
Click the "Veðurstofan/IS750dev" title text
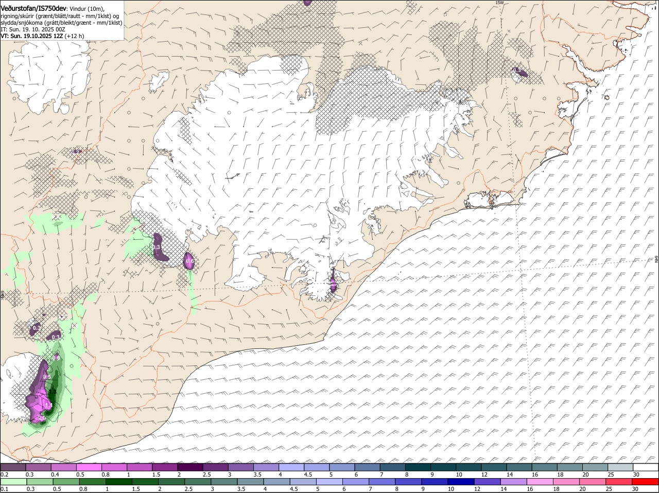[x=33, y=8]
